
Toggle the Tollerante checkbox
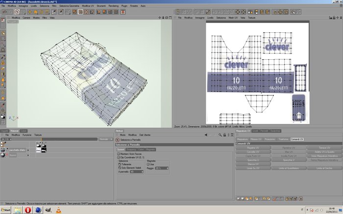coord(120,164)
